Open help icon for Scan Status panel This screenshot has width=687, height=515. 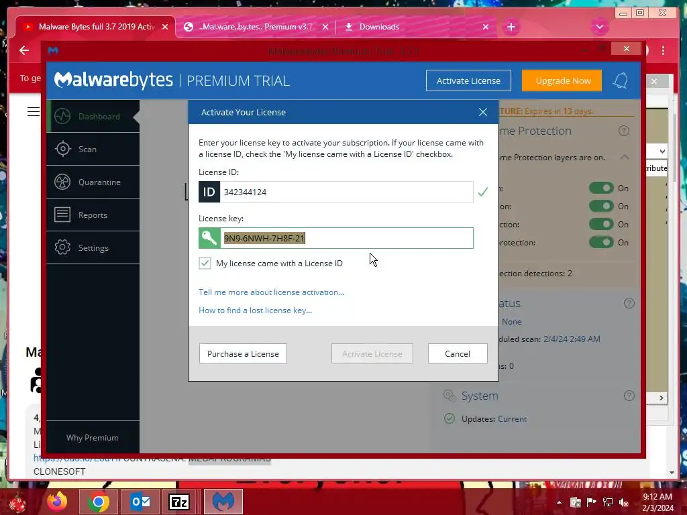pos(629,303)
